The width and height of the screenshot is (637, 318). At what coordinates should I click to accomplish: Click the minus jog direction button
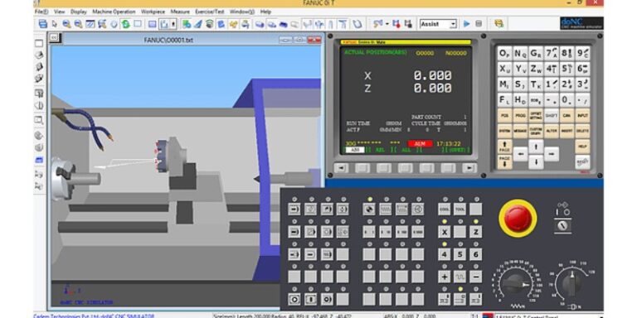coord(476,277)
